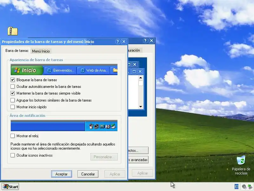
Task: Click the help question mark in Propiedades dialog
Action: click(118, 42)
